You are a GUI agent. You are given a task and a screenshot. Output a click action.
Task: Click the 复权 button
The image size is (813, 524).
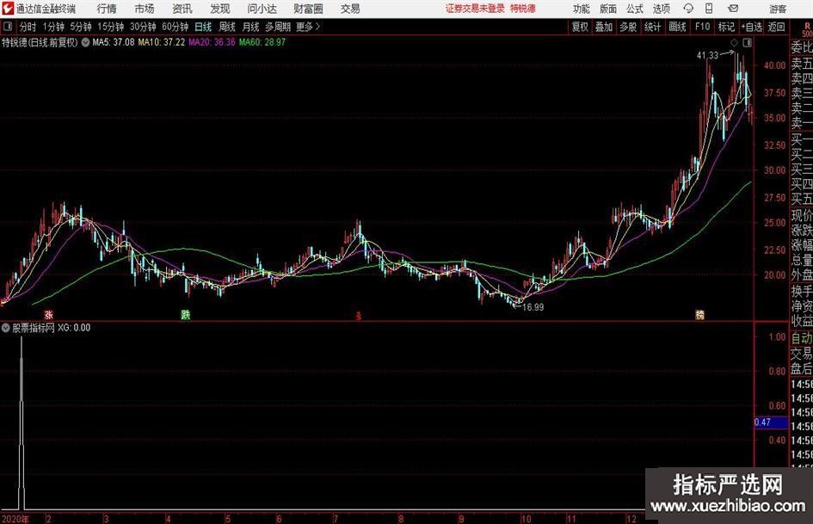[580, 27]
